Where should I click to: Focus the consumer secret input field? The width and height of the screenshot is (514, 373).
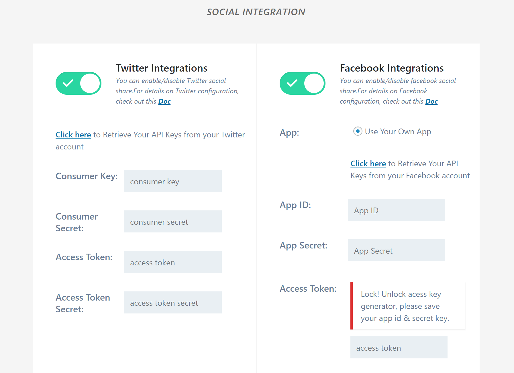[x=173, y=222]
